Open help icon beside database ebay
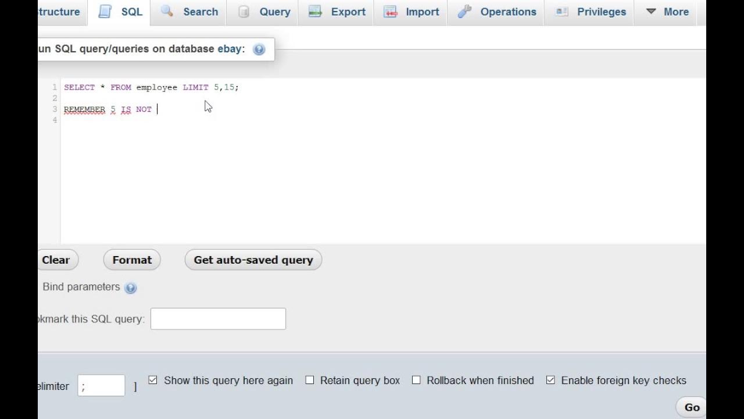This screenshot has height=419, width=744. click(259, 49)
